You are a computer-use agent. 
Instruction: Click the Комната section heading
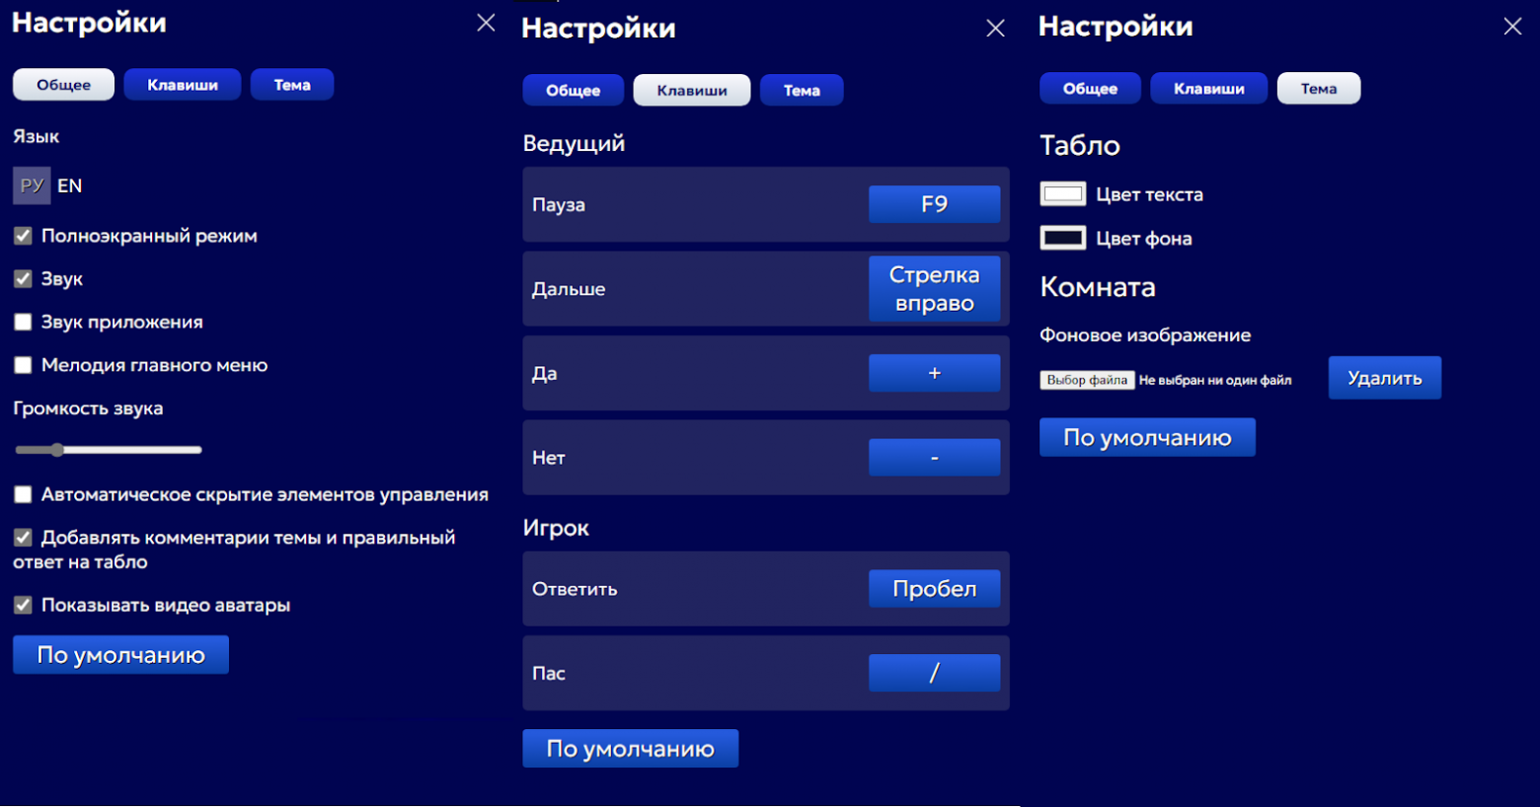[x=1098, y=287]
